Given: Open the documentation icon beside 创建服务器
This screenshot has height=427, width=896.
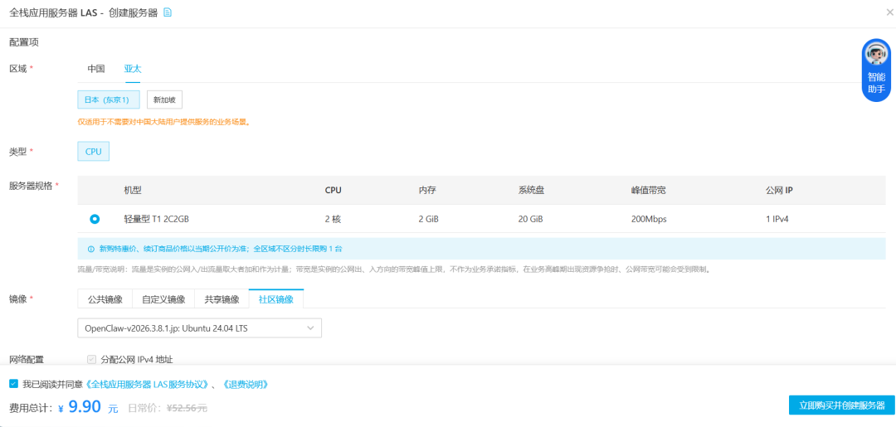Looking at the screenshot, I should click(x=168, y=12).
